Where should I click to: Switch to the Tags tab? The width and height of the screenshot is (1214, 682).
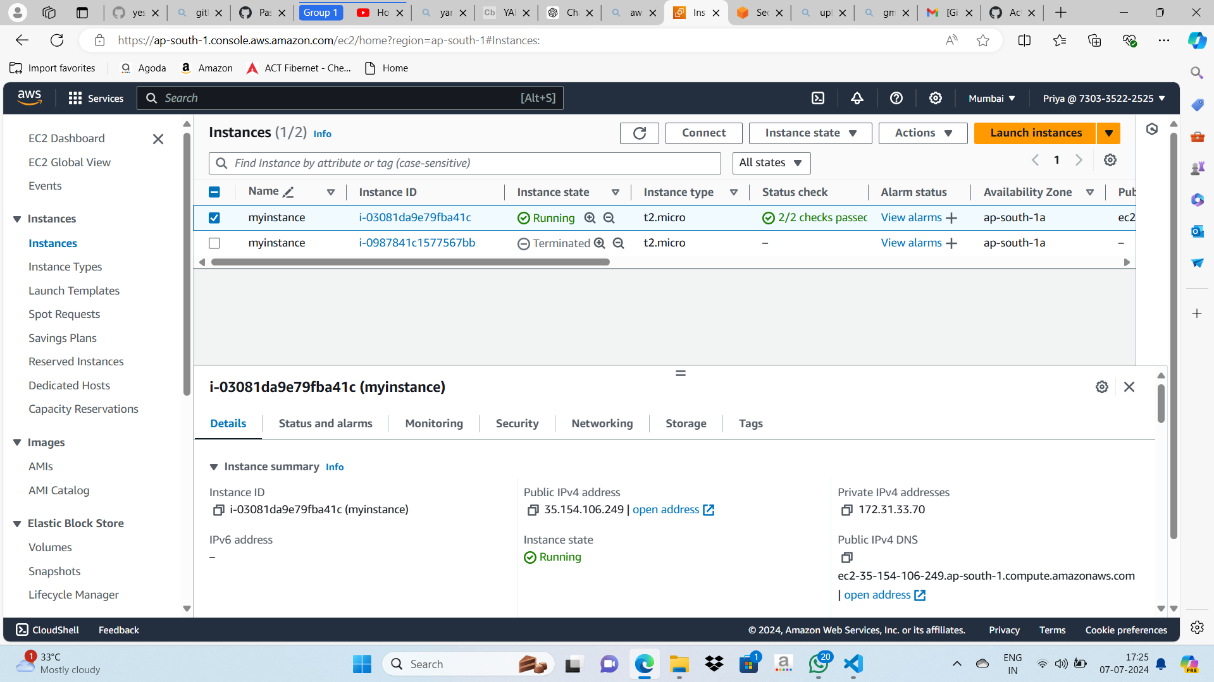pyautogui.click(x=751, y=423)
